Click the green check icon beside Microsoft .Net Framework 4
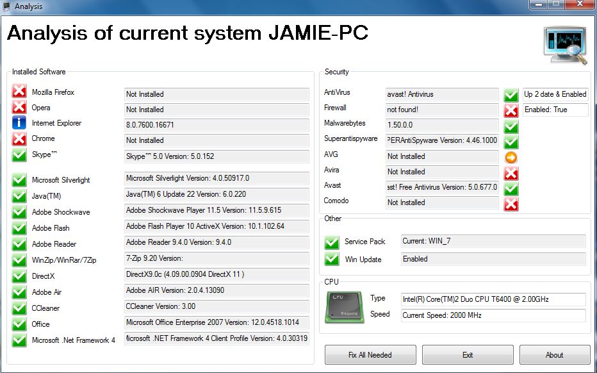The image size is (597, 373). [19, 340]
